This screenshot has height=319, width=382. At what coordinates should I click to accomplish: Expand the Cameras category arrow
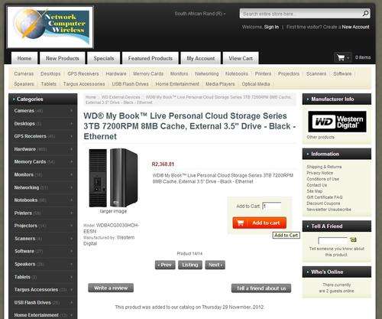(x=71, y=111)
